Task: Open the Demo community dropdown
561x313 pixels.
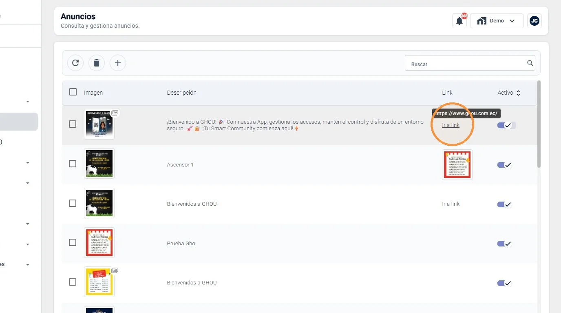Action: 497,21
